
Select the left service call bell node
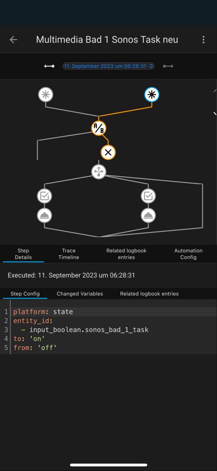(45, 215)
